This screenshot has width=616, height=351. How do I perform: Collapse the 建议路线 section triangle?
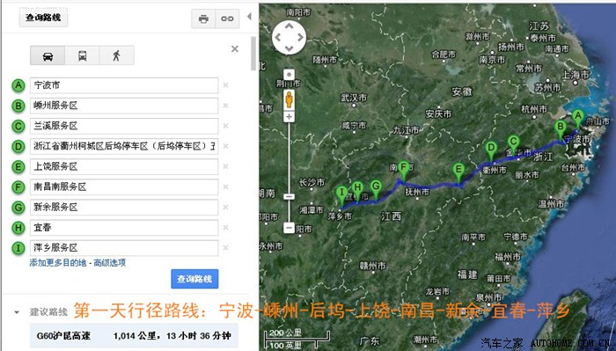tap(17, 312)
